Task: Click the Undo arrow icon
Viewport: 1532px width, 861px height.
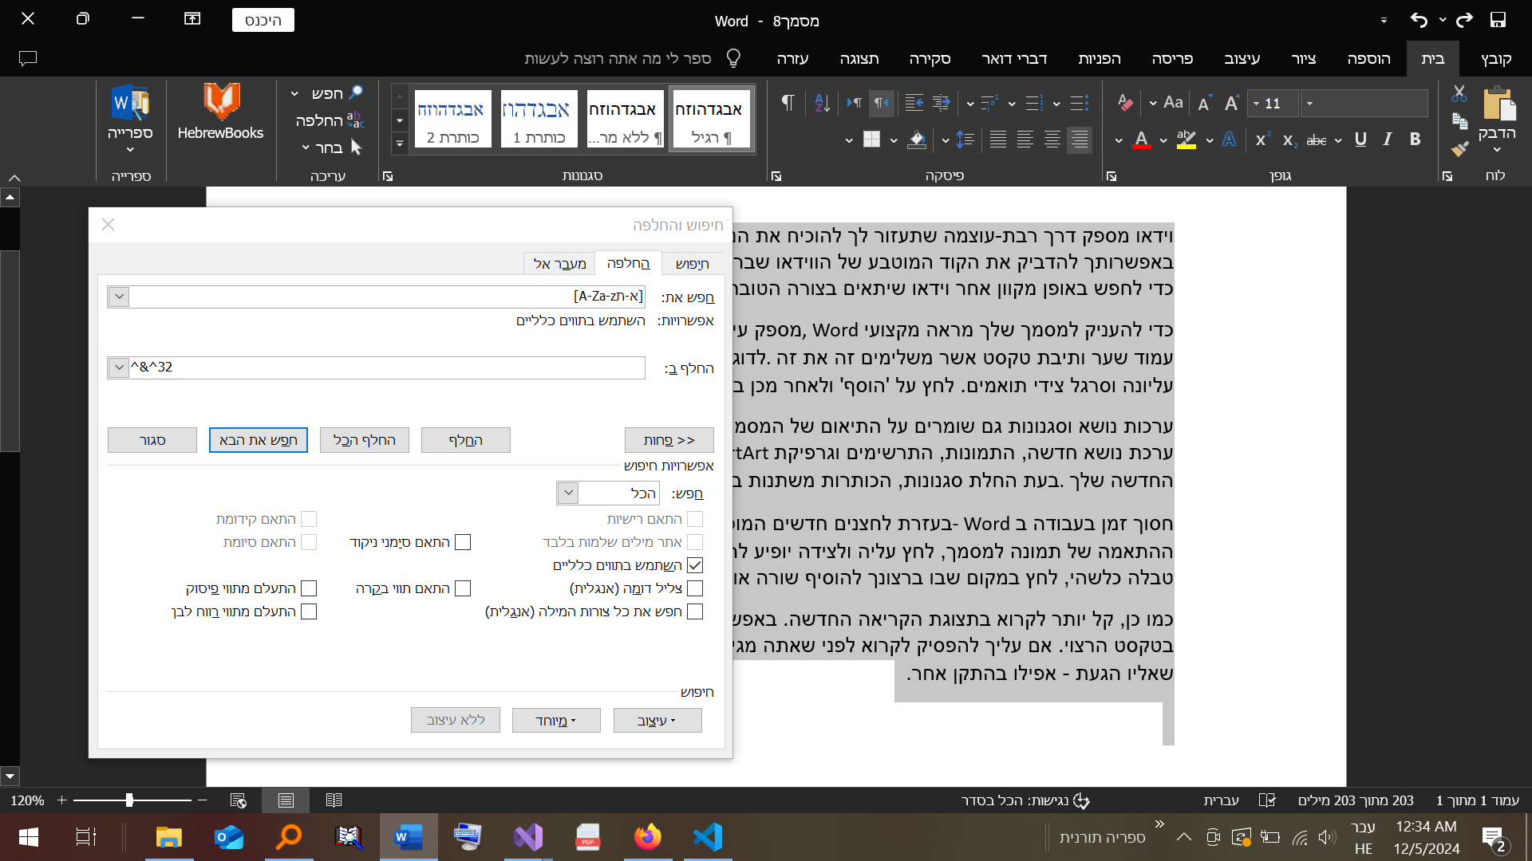Action: [x=1419, y=20]
